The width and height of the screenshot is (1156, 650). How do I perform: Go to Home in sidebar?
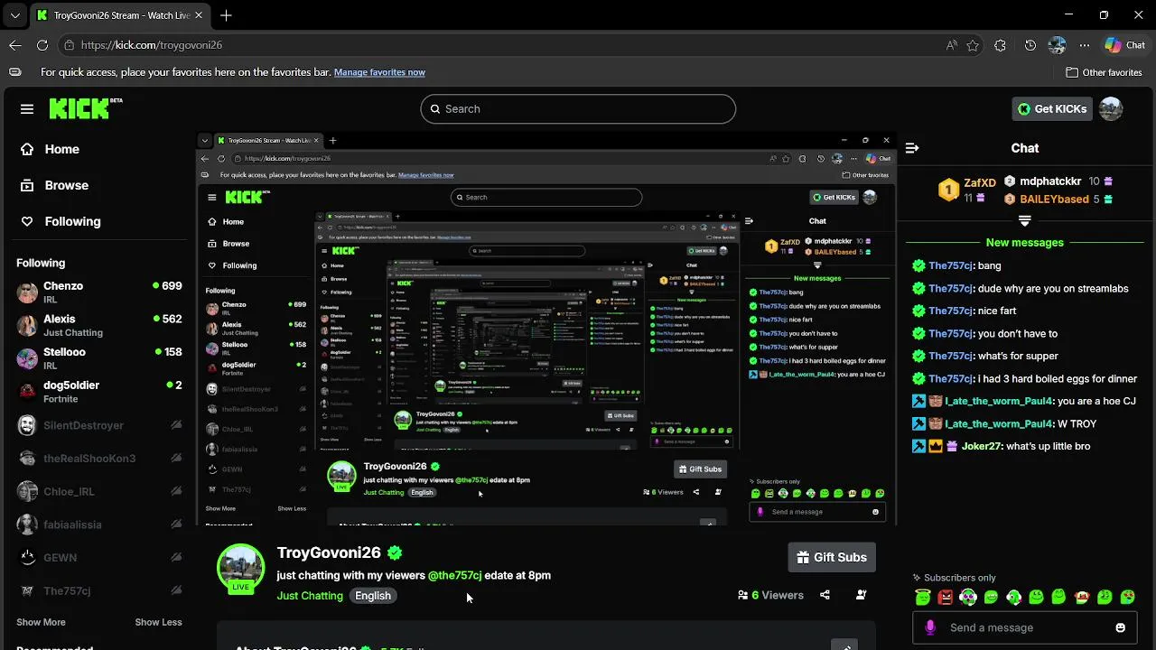point(50,149)
